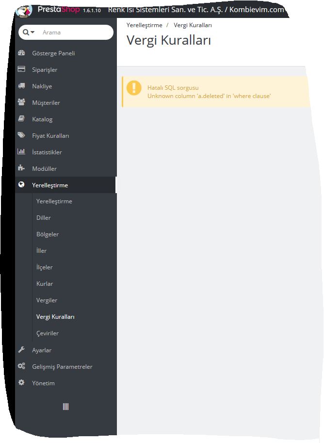Click the Gösterge Paneli dashboard icon
Image resolution: width=324 pixels, height=443 pixels.
(21, 53)
